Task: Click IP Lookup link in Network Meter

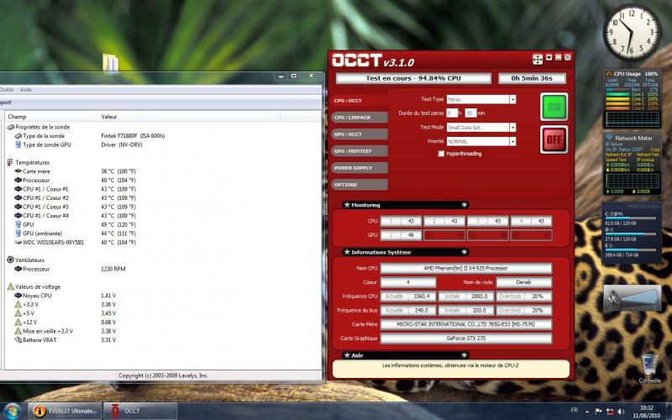Action: point(645,160)
